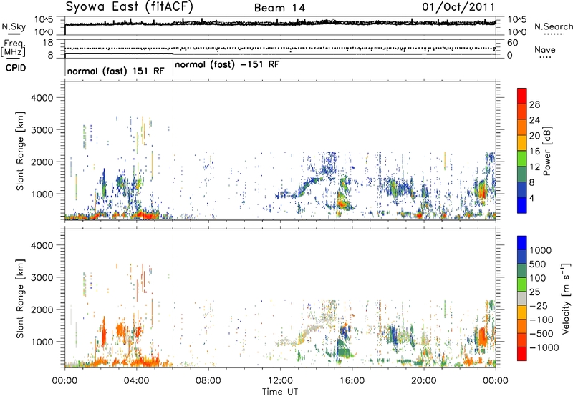Screen dimensions: 573x396
Task: Click the Freq. [MHz] axis label
Action: [x=13, y=49]
